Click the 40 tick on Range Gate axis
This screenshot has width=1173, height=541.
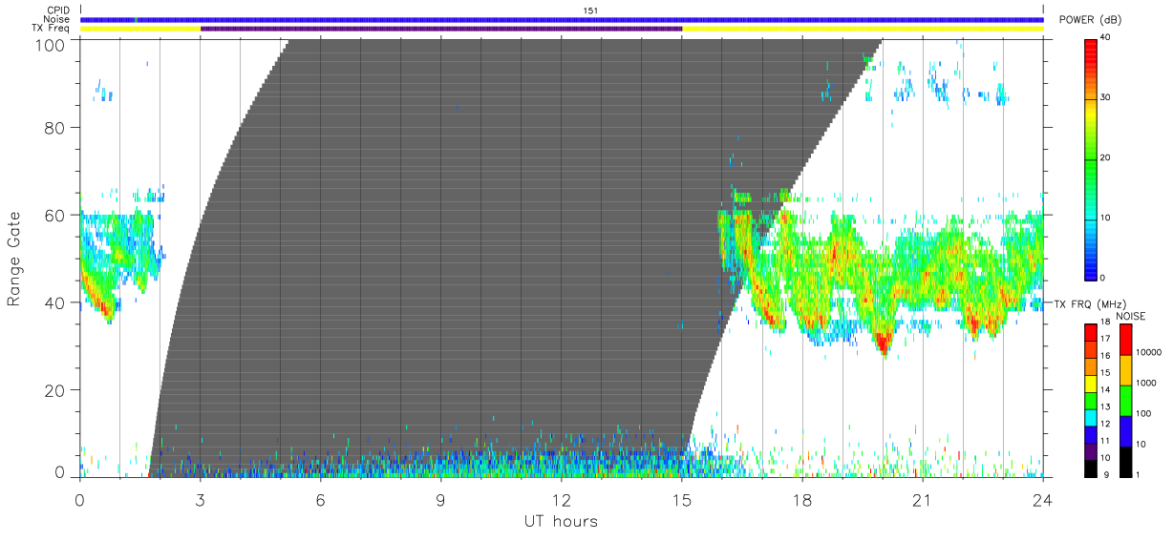pos(55,302)
